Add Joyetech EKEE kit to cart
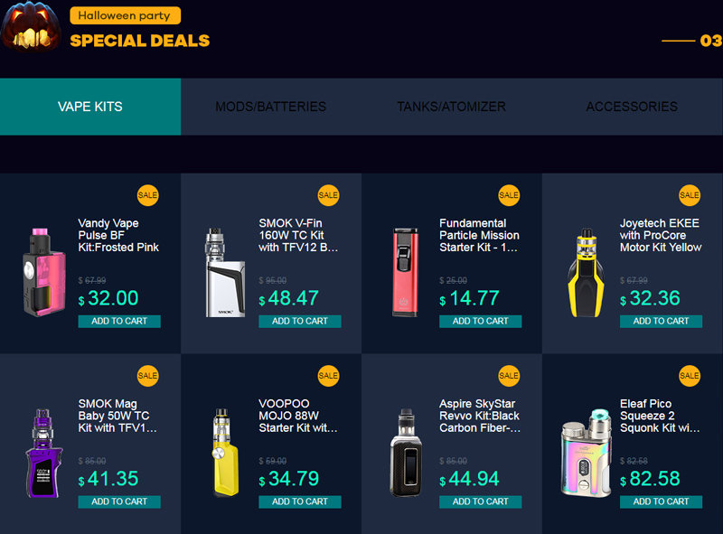This screenshot has width=723, height=534. 662,321
